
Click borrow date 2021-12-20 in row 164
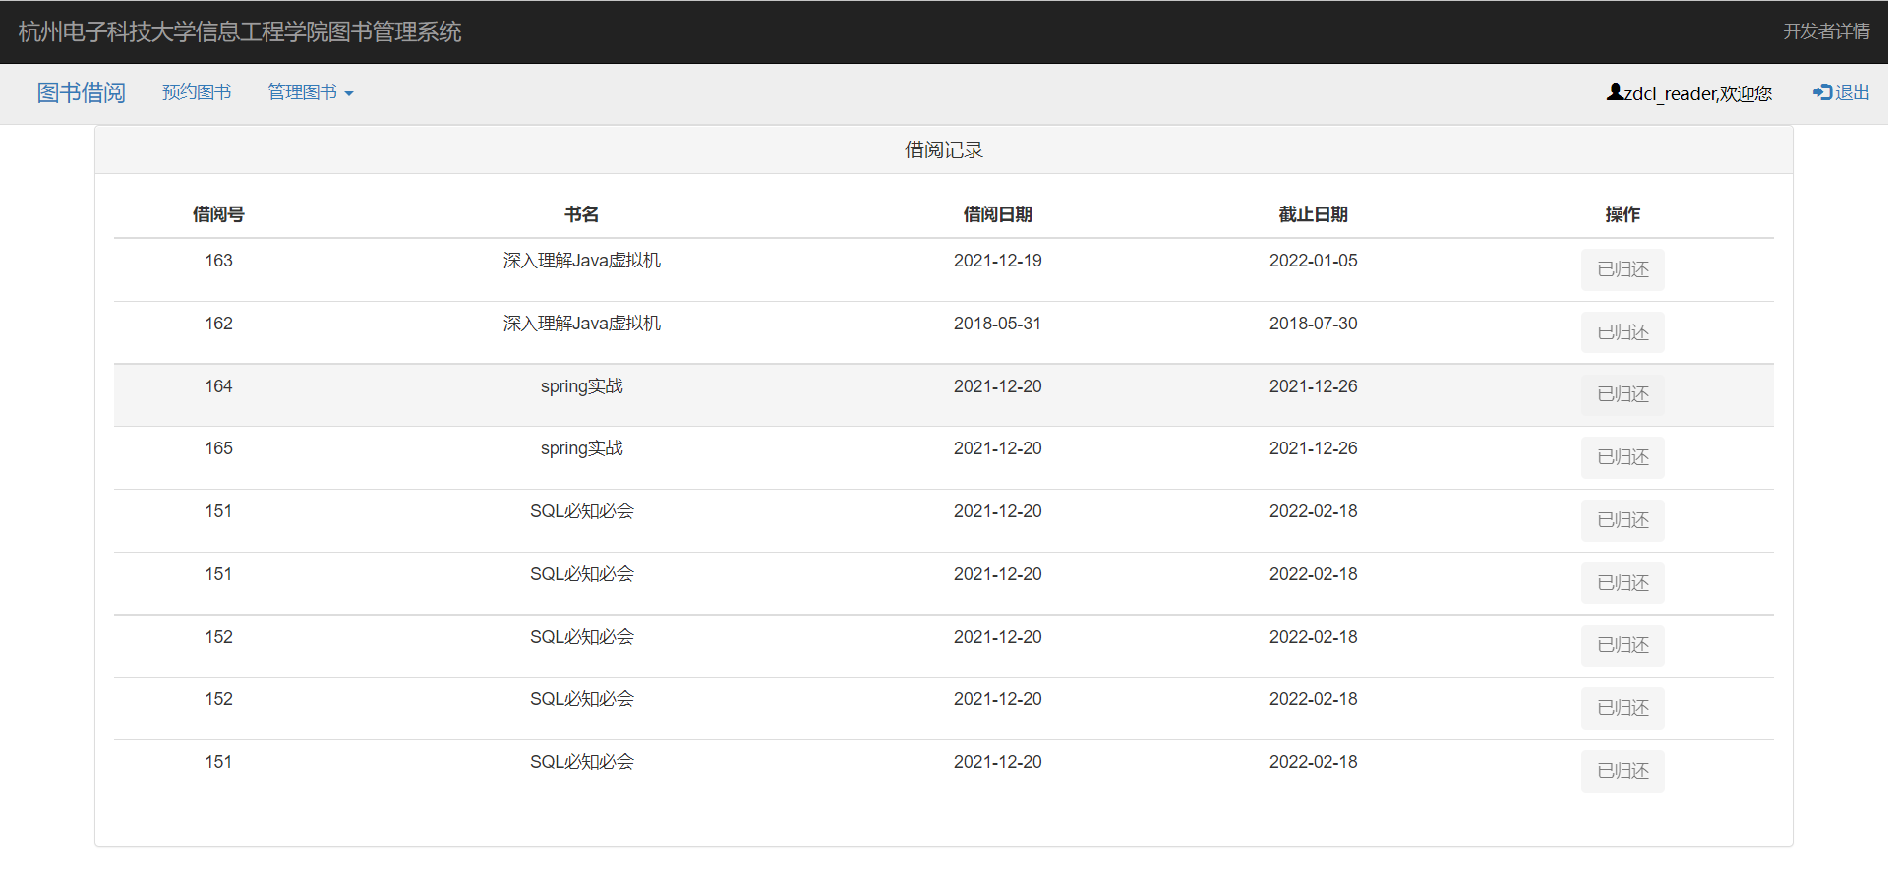pyautogui.click(x=997, y=386)
